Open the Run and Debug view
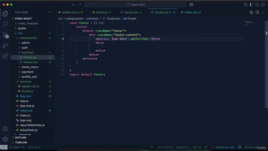Viewport: 268px width, 151px height. (5, 45)
